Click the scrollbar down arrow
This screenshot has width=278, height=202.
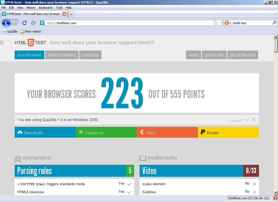[276, 193]
